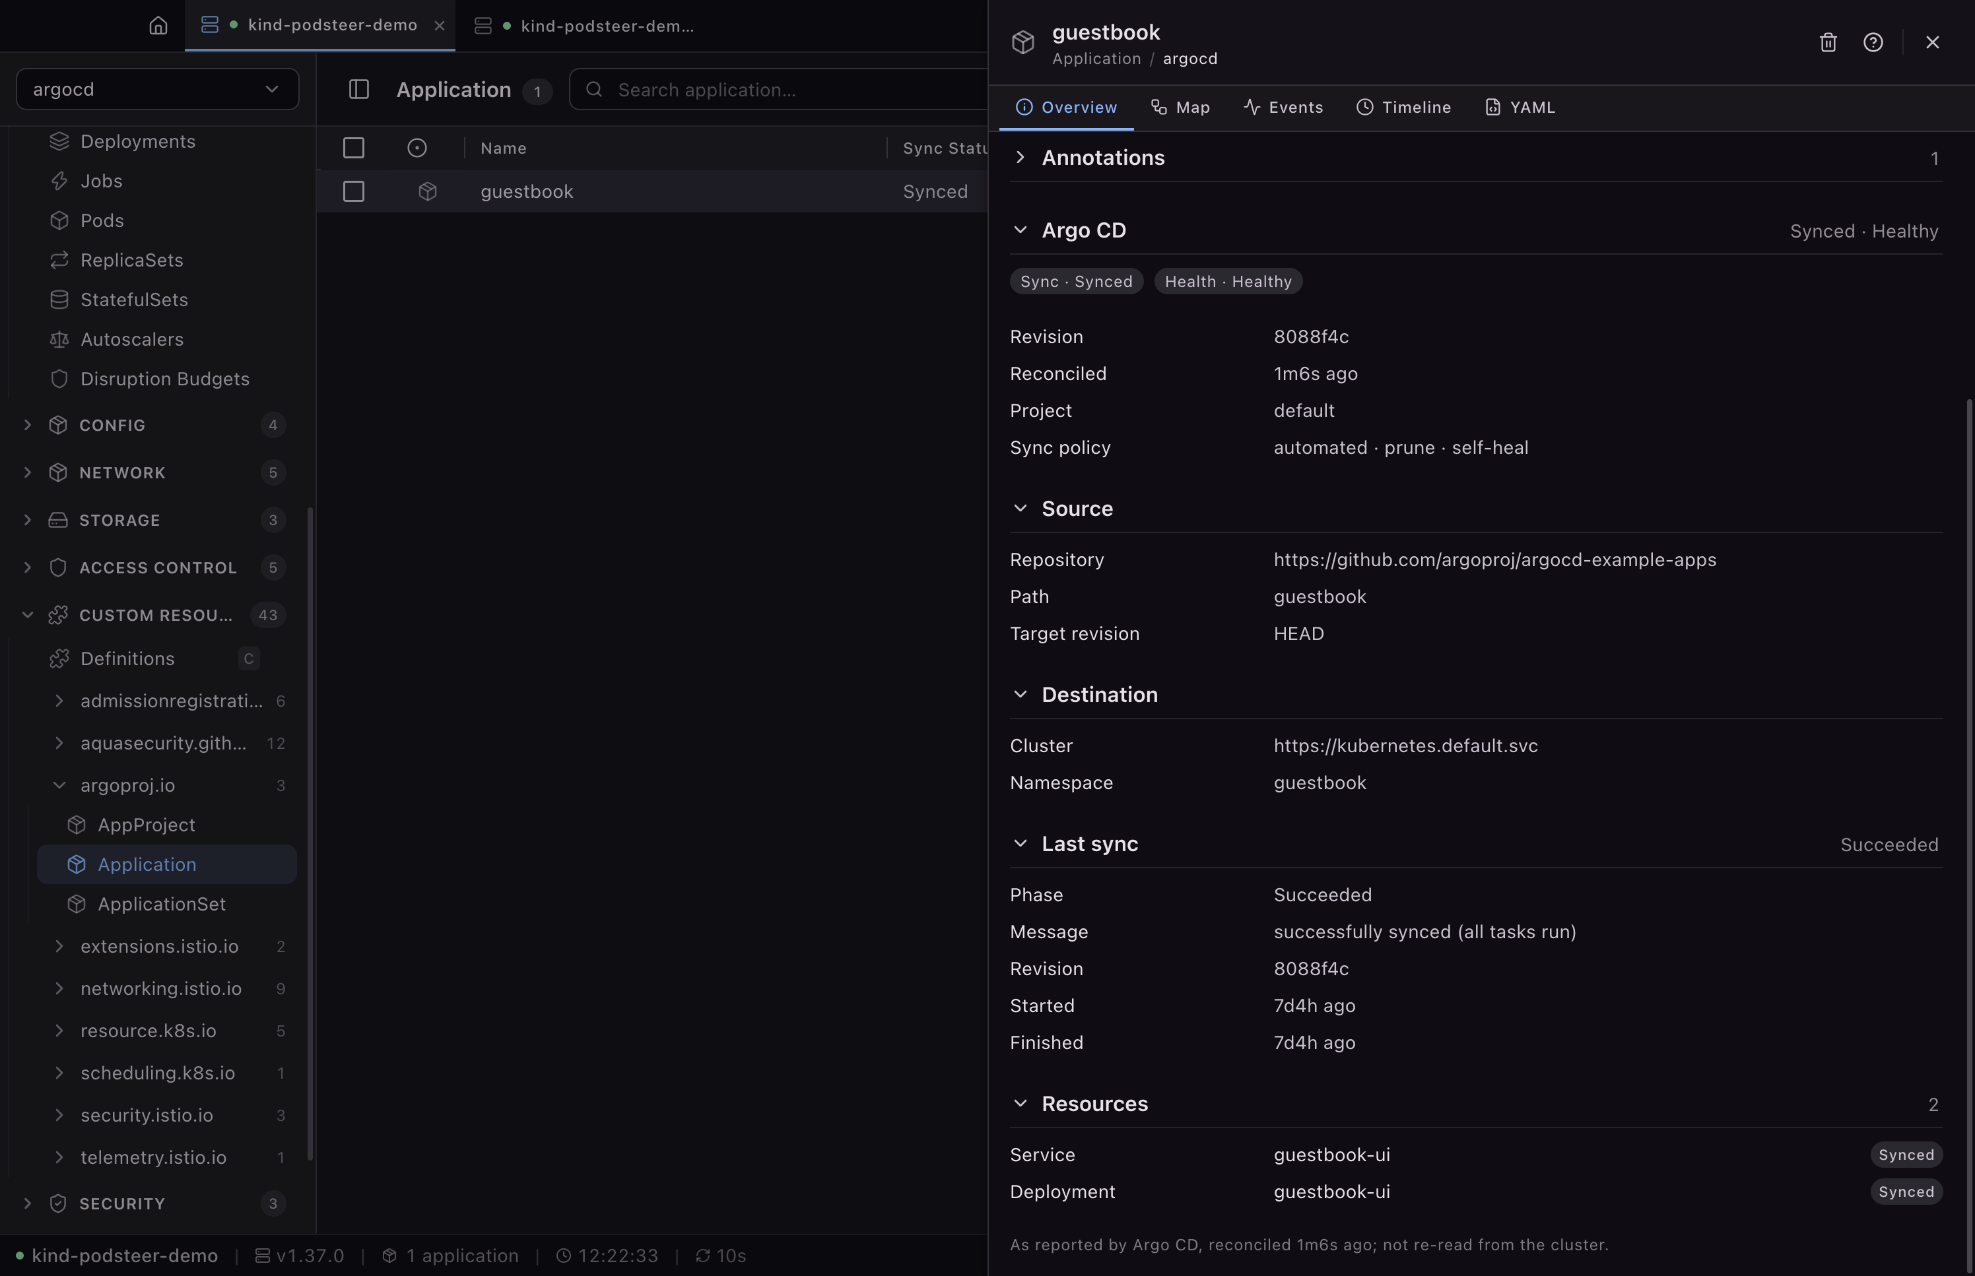Image resolution: width=1975 pixels, height=1276 pixels.
Task: Switch to the second kind-podsteer-dem… tab
Action: click(x=585, y=26)
